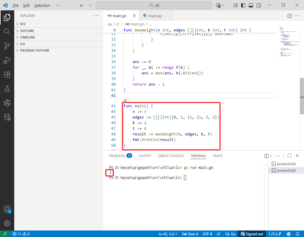Screen dimensions: 304x237
Task: Switch to OUTPUT panel tab
Action: point(145,156)
